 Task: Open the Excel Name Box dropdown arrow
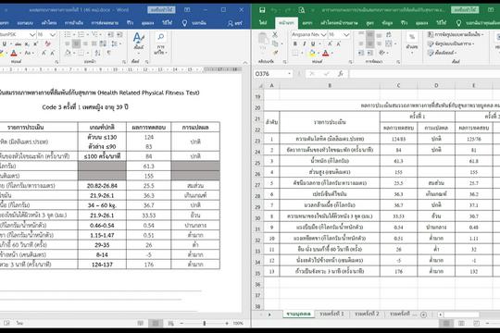click(x=289, y=74)
